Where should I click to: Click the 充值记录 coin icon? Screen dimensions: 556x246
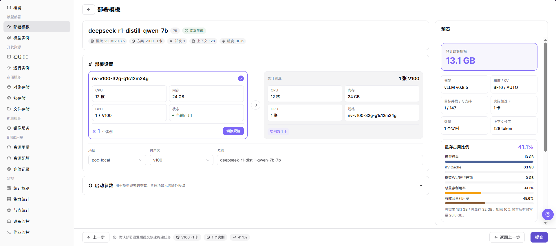click(x=9, y=169)
